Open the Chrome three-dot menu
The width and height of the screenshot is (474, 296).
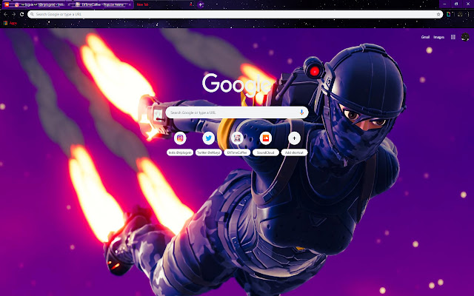click(468, 14)
